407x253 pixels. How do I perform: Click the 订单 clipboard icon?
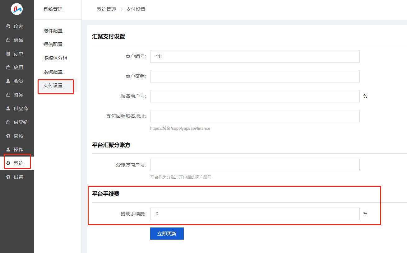pos(8,54)
